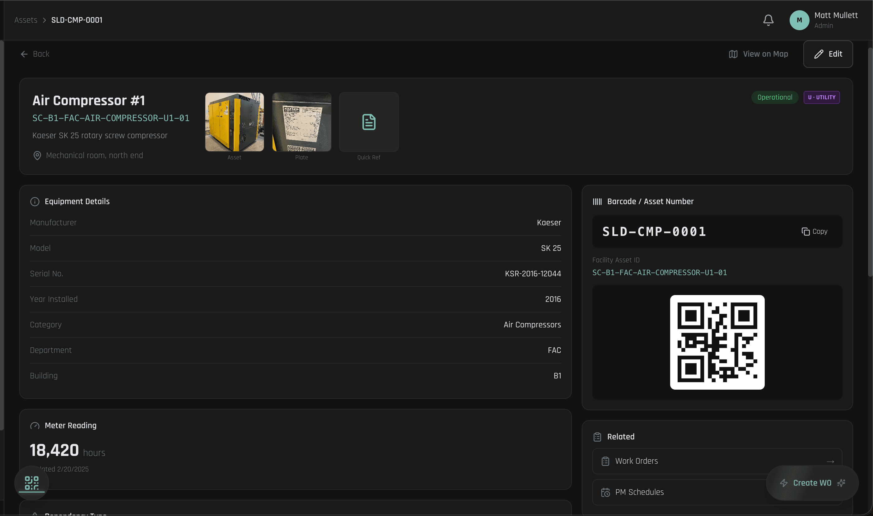This screenshot has width=873, height=516.
Task: Open related Work Orders
Action: coord(717,461)
